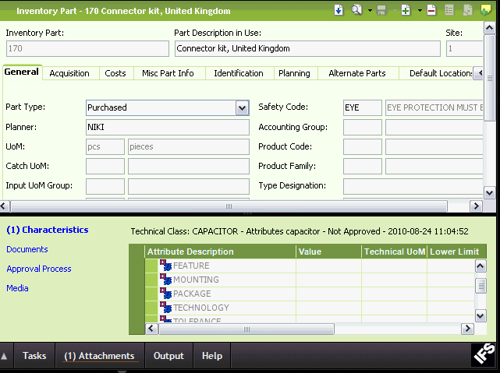The image size is (500, 373).
Task: Open the Acquisition tab
Action: click(x=69, y=73)
